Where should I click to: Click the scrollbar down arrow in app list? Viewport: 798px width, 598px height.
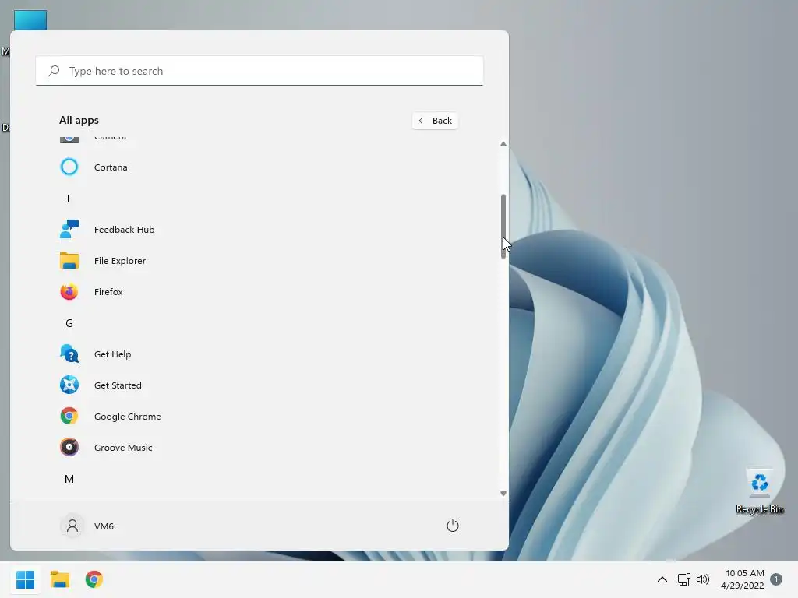(x=503, y=493)
